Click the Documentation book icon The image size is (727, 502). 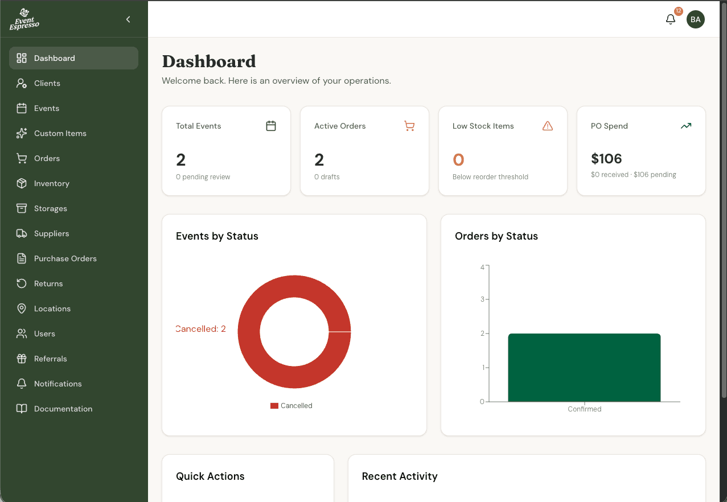[22, 409]
